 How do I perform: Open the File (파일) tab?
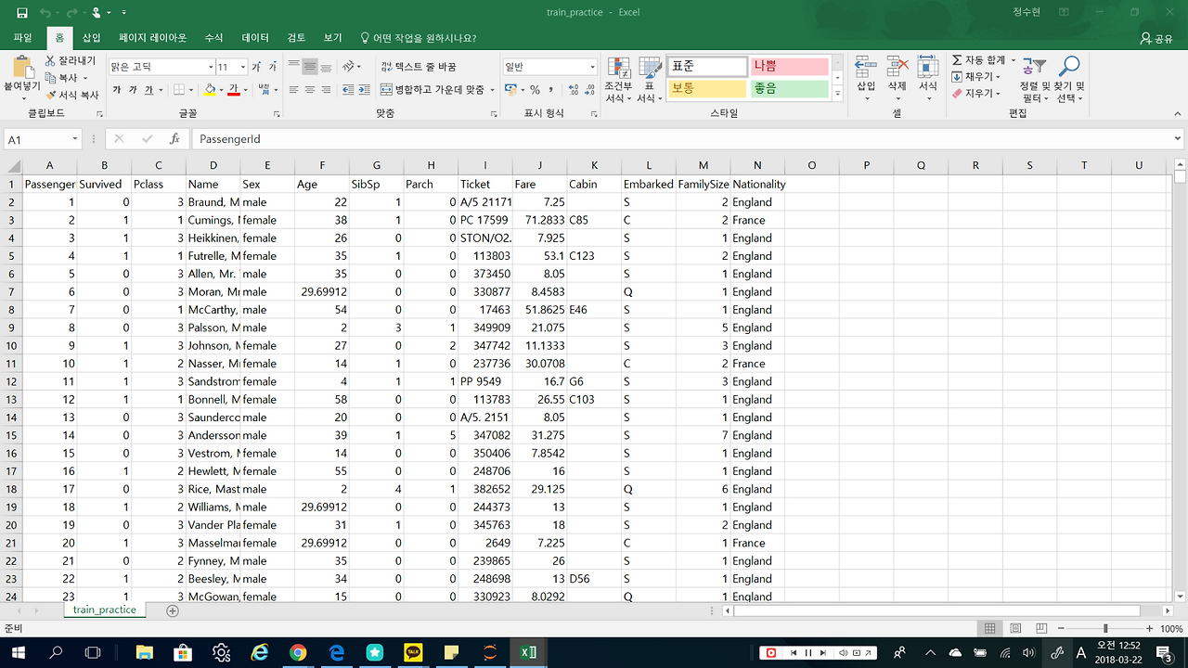pos(23,38)
